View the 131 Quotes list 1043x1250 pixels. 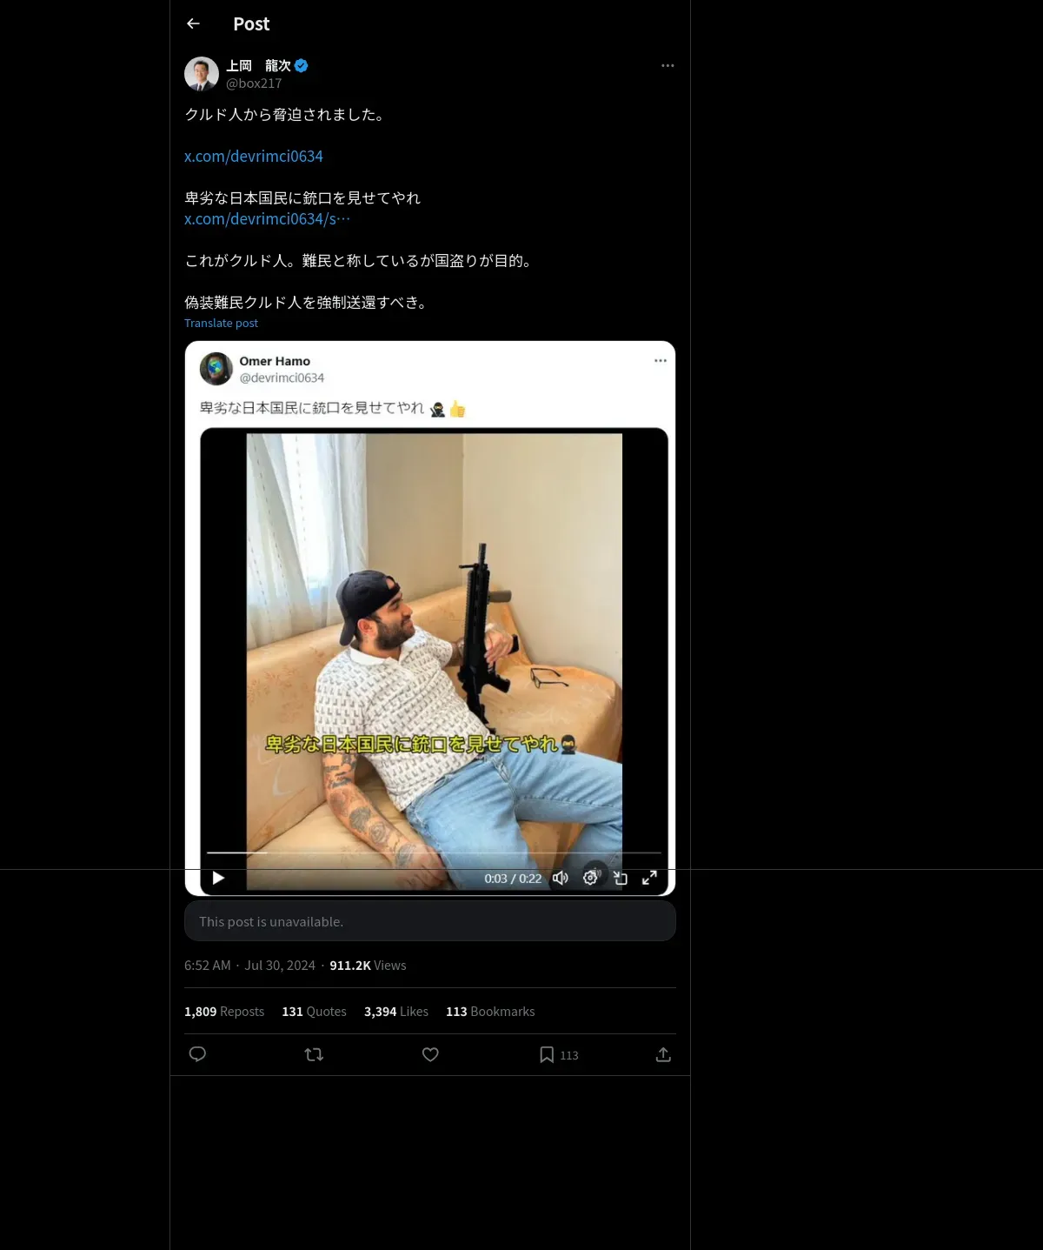coord(314,1012)
